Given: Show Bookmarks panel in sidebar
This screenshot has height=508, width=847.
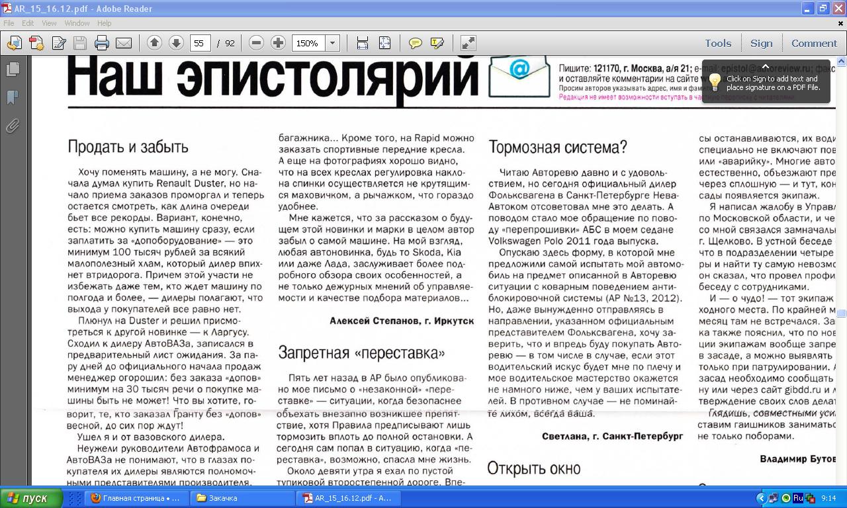Looking at the screenshot, I should (13, 97).
